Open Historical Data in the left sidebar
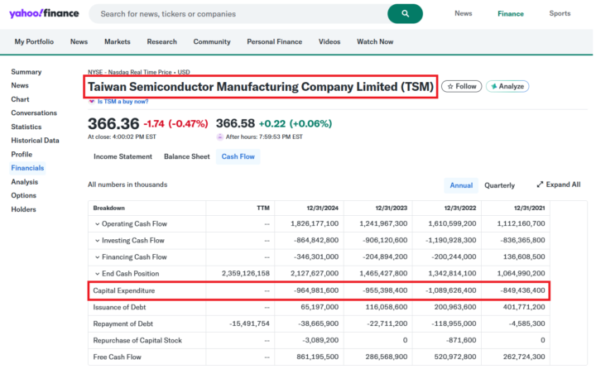Viewport: 596px width, 369px height. [35, 141]
